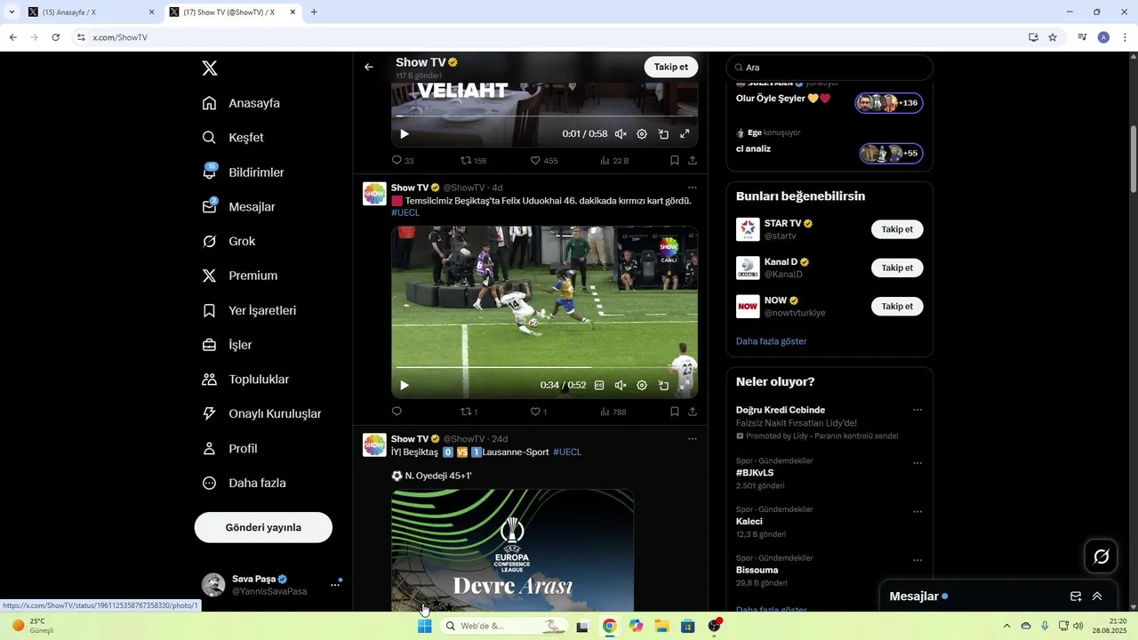The width and height of the screenshot is (1138, 640).
Task: Open more options for Bissouma trend
Action: pos(918,561)
